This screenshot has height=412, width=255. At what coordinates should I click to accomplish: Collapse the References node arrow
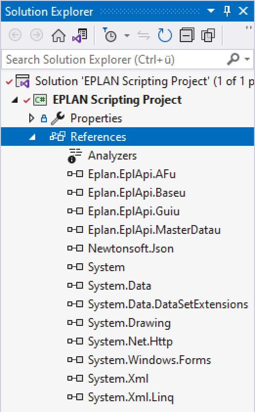click(32, 137)
